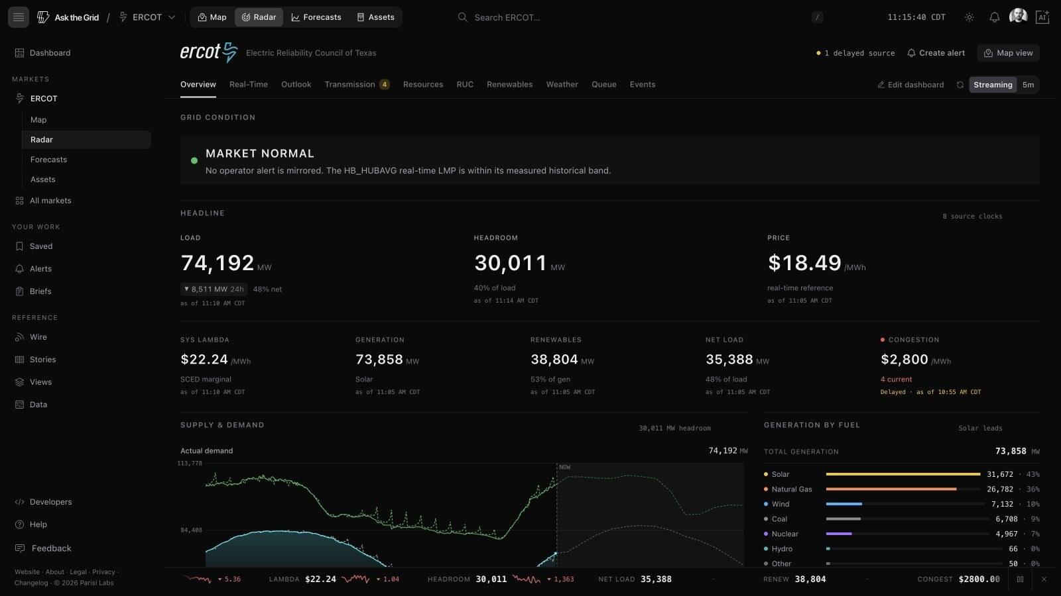Viewport: 1061px width, 596px height.
Task: Open Stories in the sidebar
Action: click(x=36, y=360)
